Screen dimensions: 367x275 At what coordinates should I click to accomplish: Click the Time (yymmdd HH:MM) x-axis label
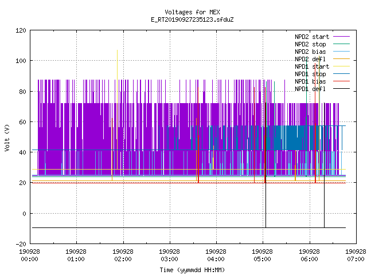tap(192, 270)
